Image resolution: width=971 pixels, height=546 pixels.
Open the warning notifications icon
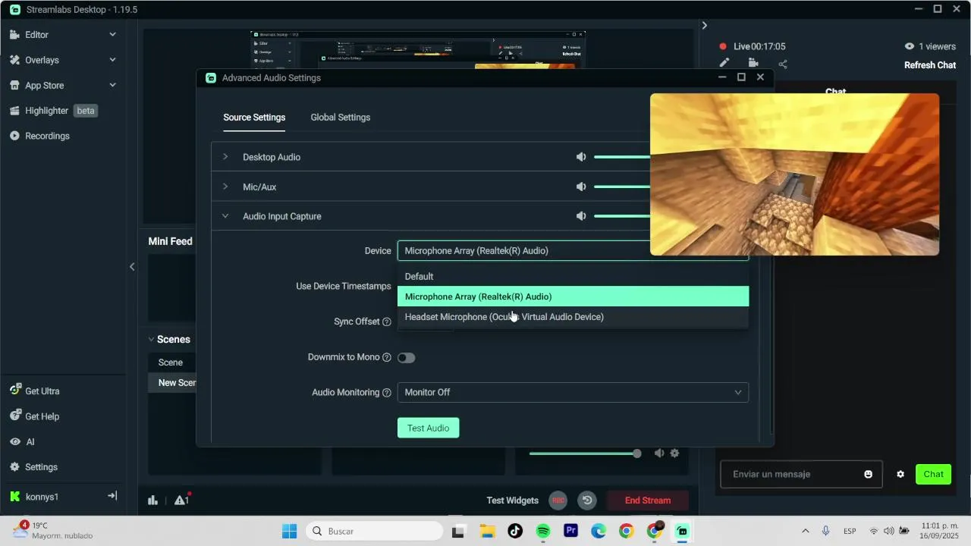(x=181, y=500)
